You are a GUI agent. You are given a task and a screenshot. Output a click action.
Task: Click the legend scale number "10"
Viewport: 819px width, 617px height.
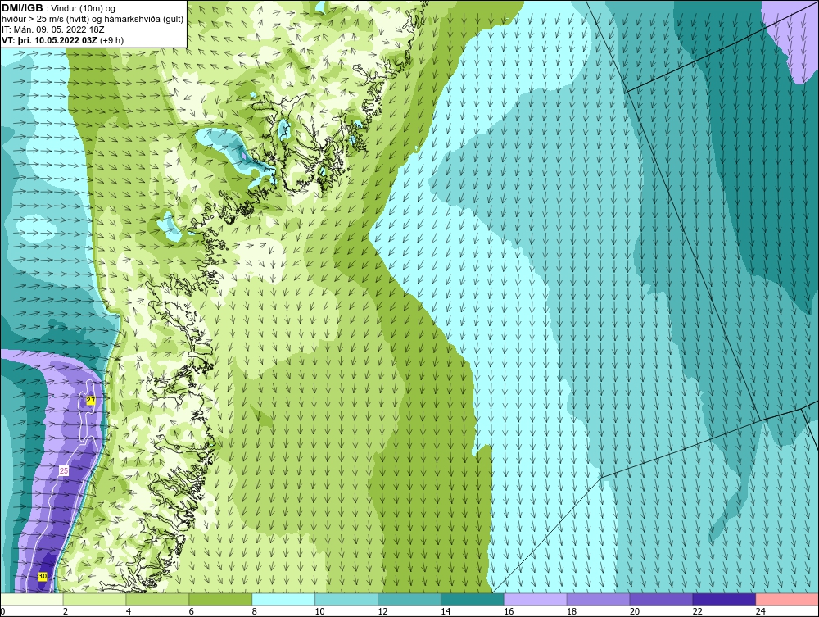319,611
